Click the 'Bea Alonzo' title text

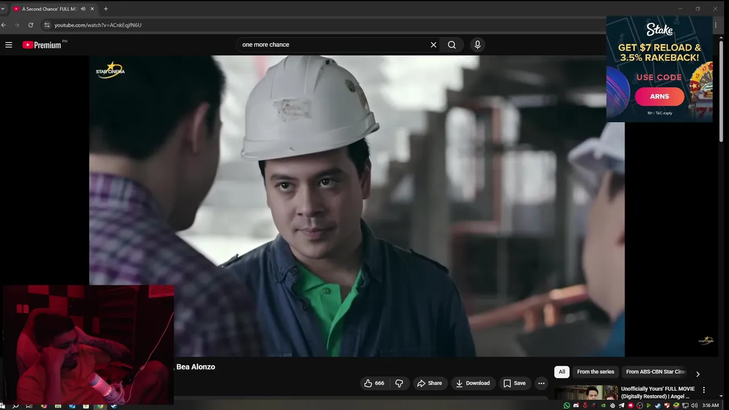[x=195, y=367]
